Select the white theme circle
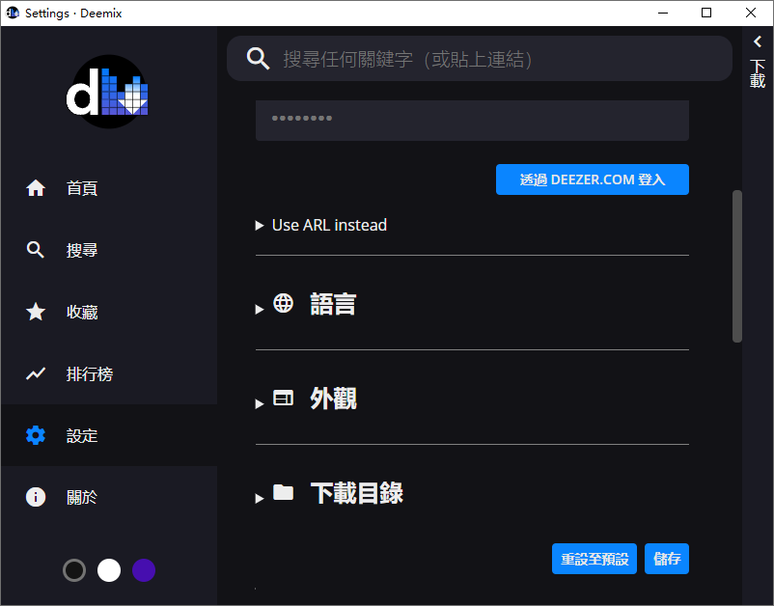Screen dimensions: 774x606 point(108,570)
